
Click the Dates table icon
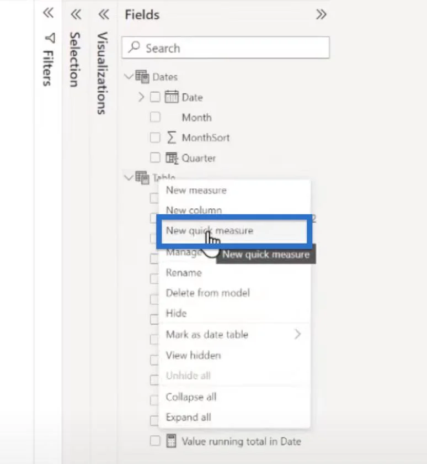tap(142, 77)
